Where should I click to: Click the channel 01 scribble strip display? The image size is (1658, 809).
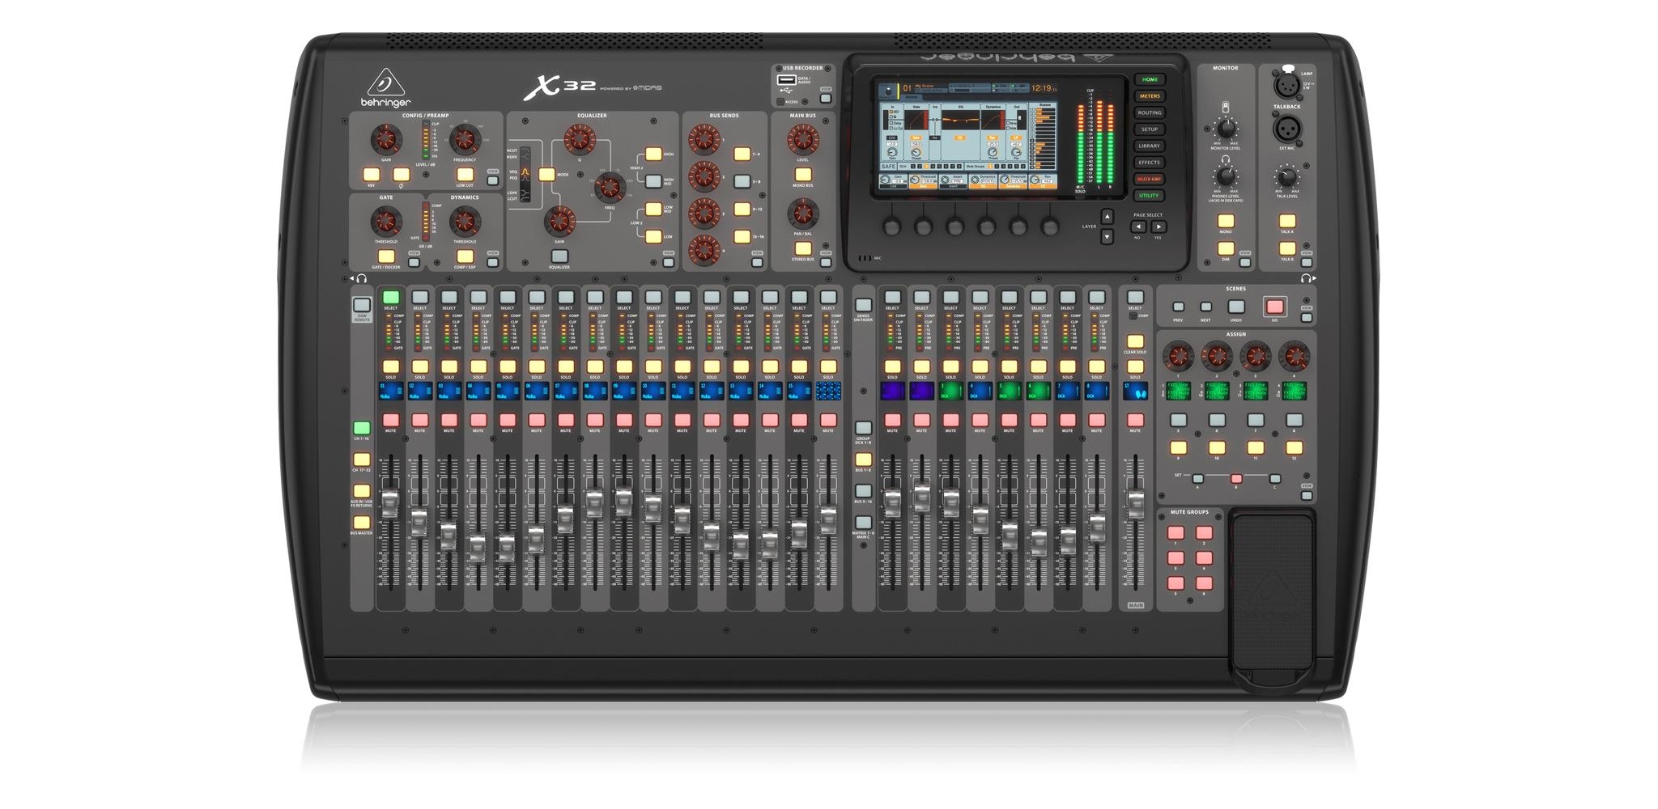click(x=390, y=392)
